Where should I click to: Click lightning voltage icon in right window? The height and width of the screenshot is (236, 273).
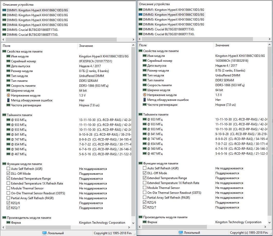pos(145,95)
